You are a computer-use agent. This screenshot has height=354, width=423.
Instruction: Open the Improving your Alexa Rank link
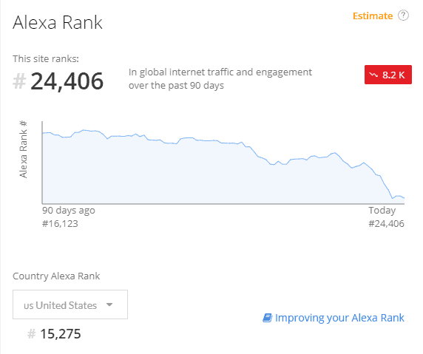tap(339, 318)
